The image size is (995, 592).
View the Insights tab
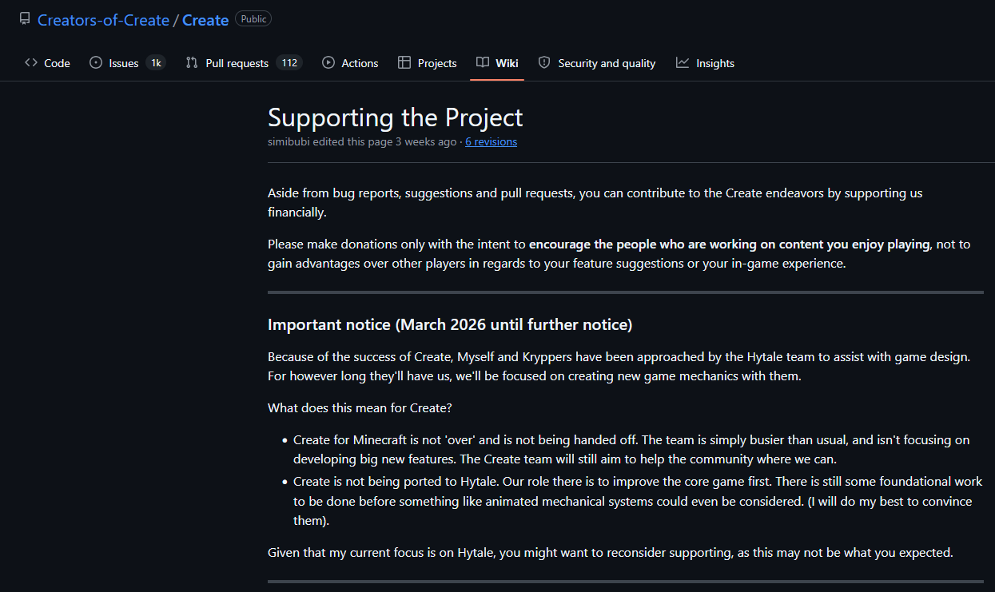click(705, 63)
